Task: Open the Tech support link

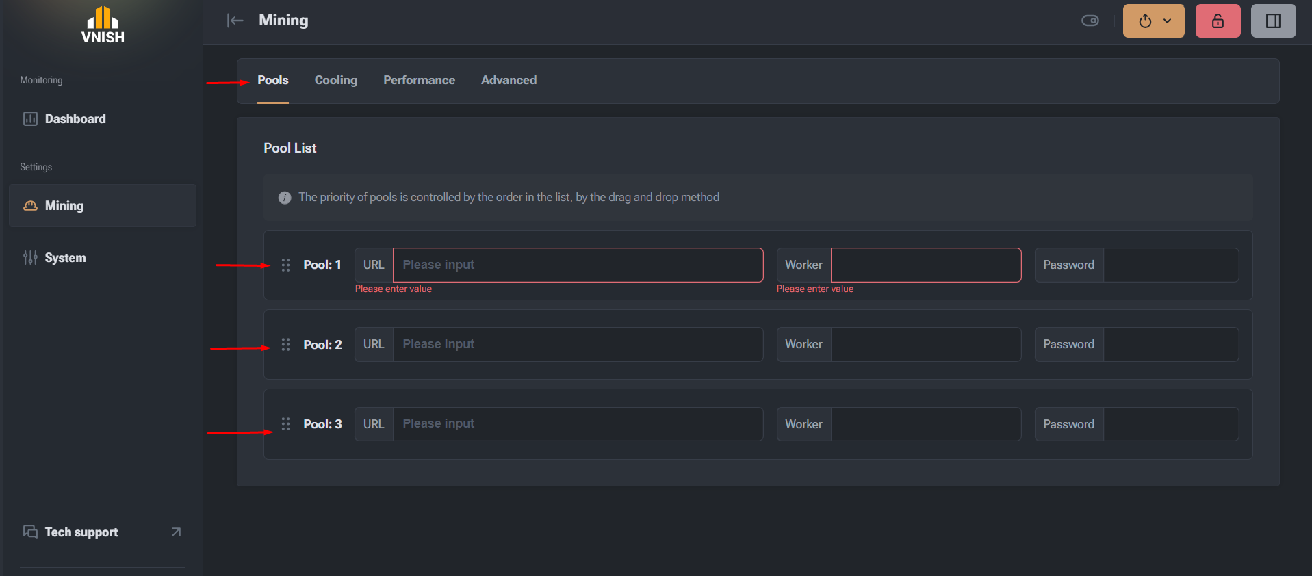Action: pyautogui.click(x=103, y=532)
